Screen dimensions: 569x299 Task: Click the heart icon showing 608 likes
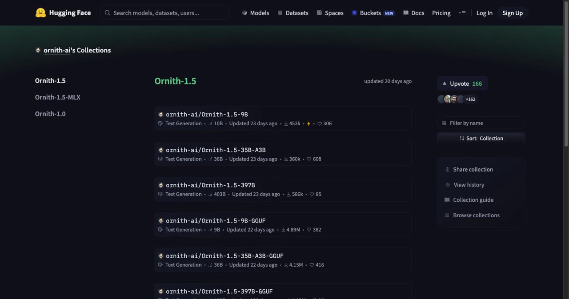309,159
